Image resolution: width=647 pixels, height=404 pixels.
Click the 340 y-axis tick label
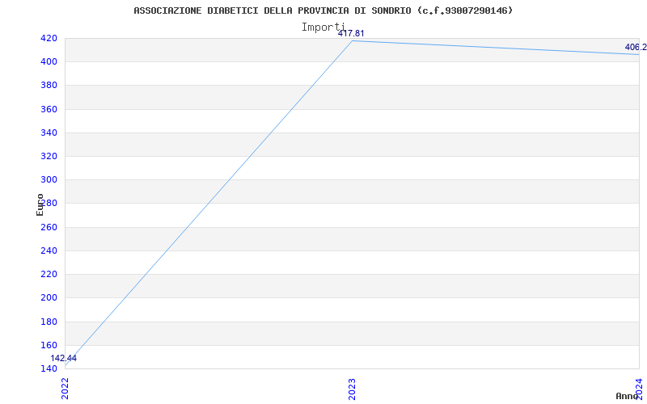coord(49,133)
